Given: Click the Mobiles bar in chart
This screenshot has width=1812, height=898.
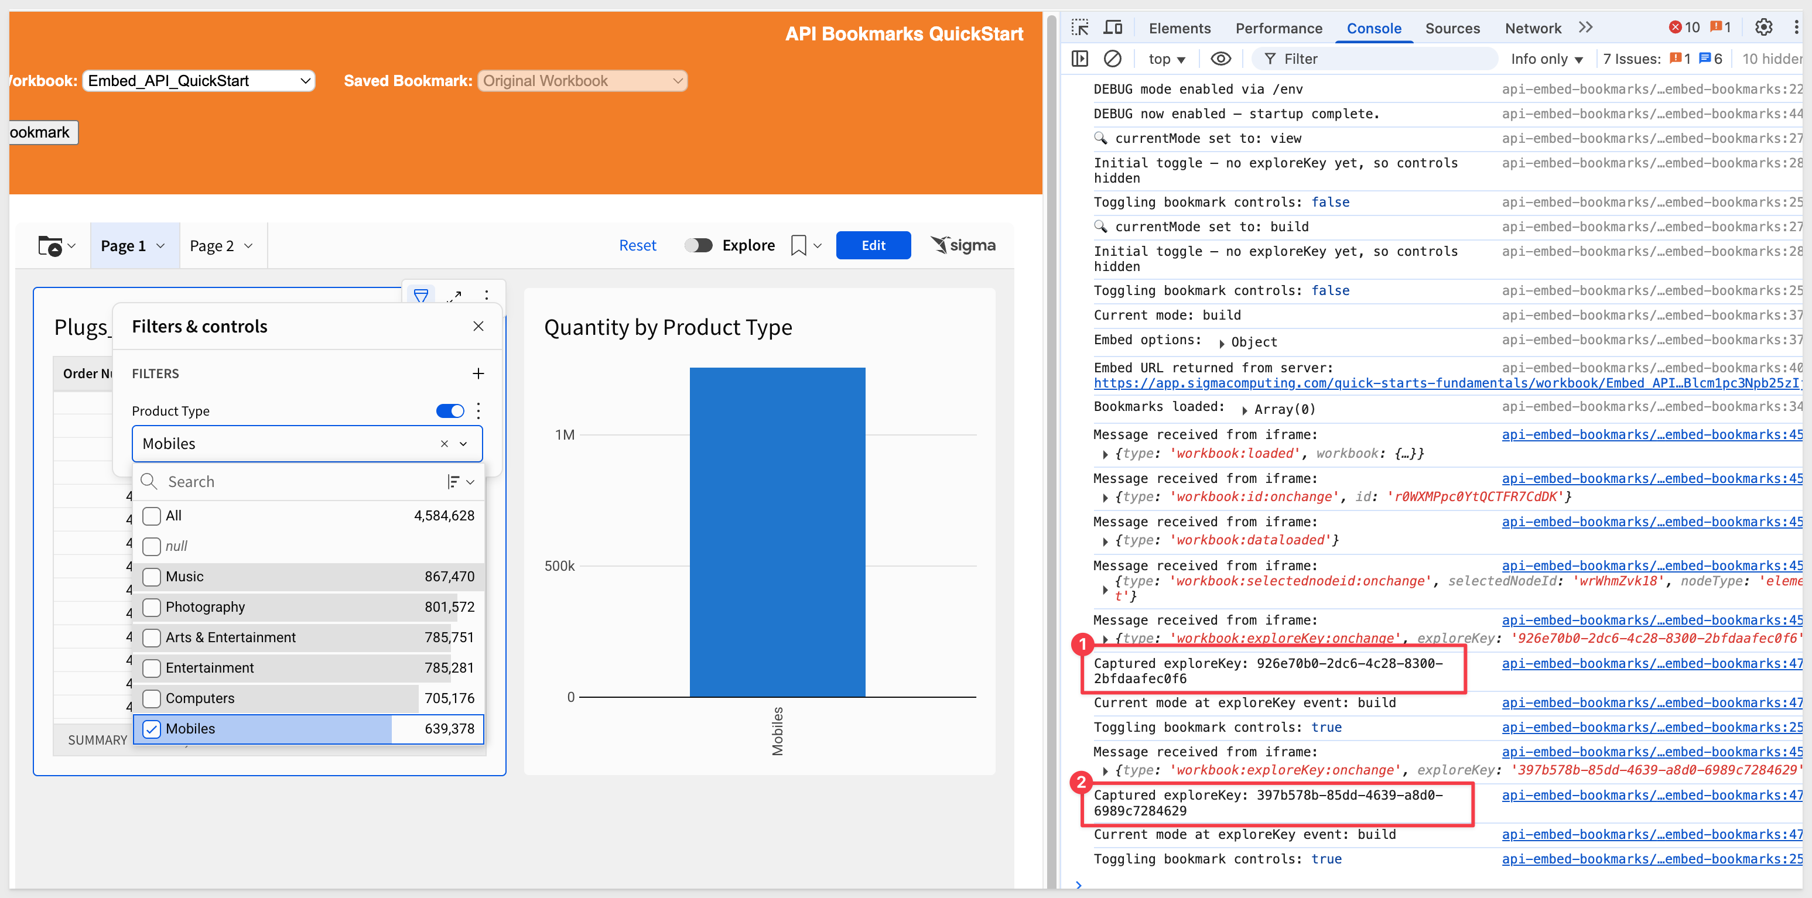Looking at the screenshot, I should [x=777, y=532].
